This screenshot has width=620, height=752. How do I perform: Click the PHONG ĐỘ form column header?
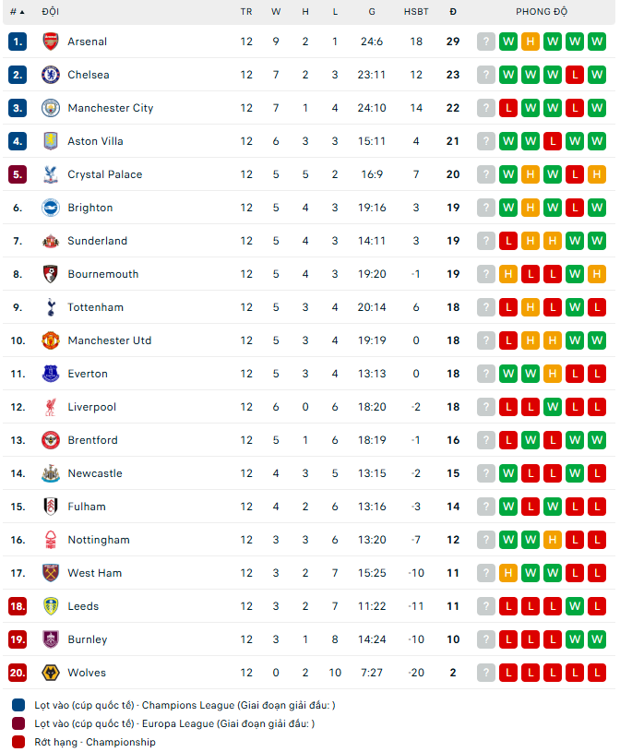[x=542, y=12]
